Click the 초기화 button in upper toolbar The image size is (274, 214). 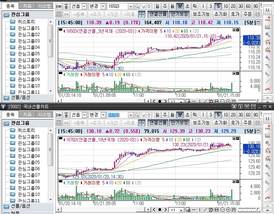221,14
